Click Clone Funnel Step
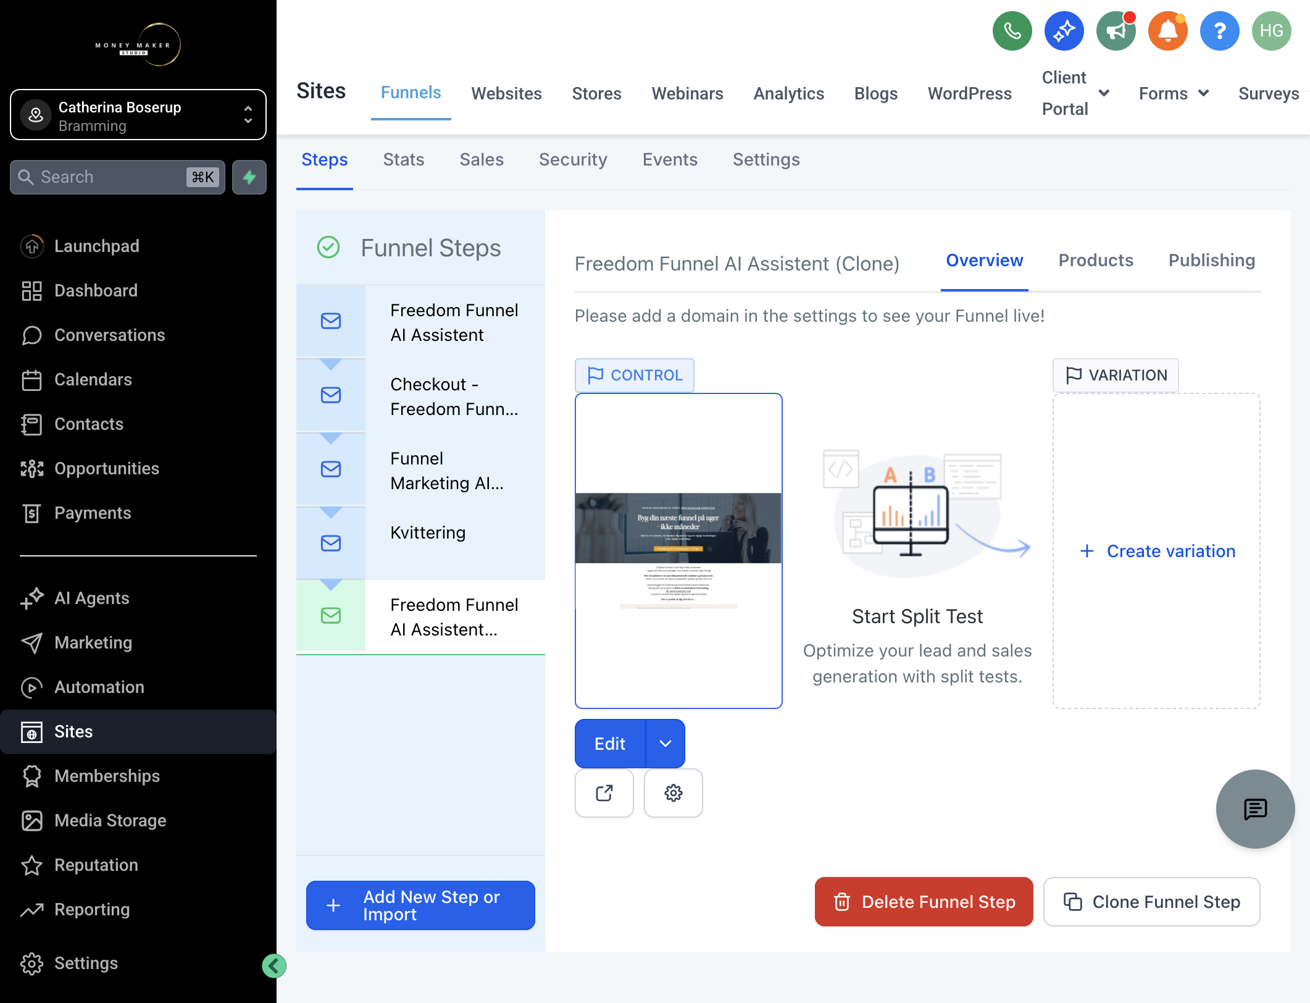This screenshot has width=1310, height=1003. (1151, 902)
